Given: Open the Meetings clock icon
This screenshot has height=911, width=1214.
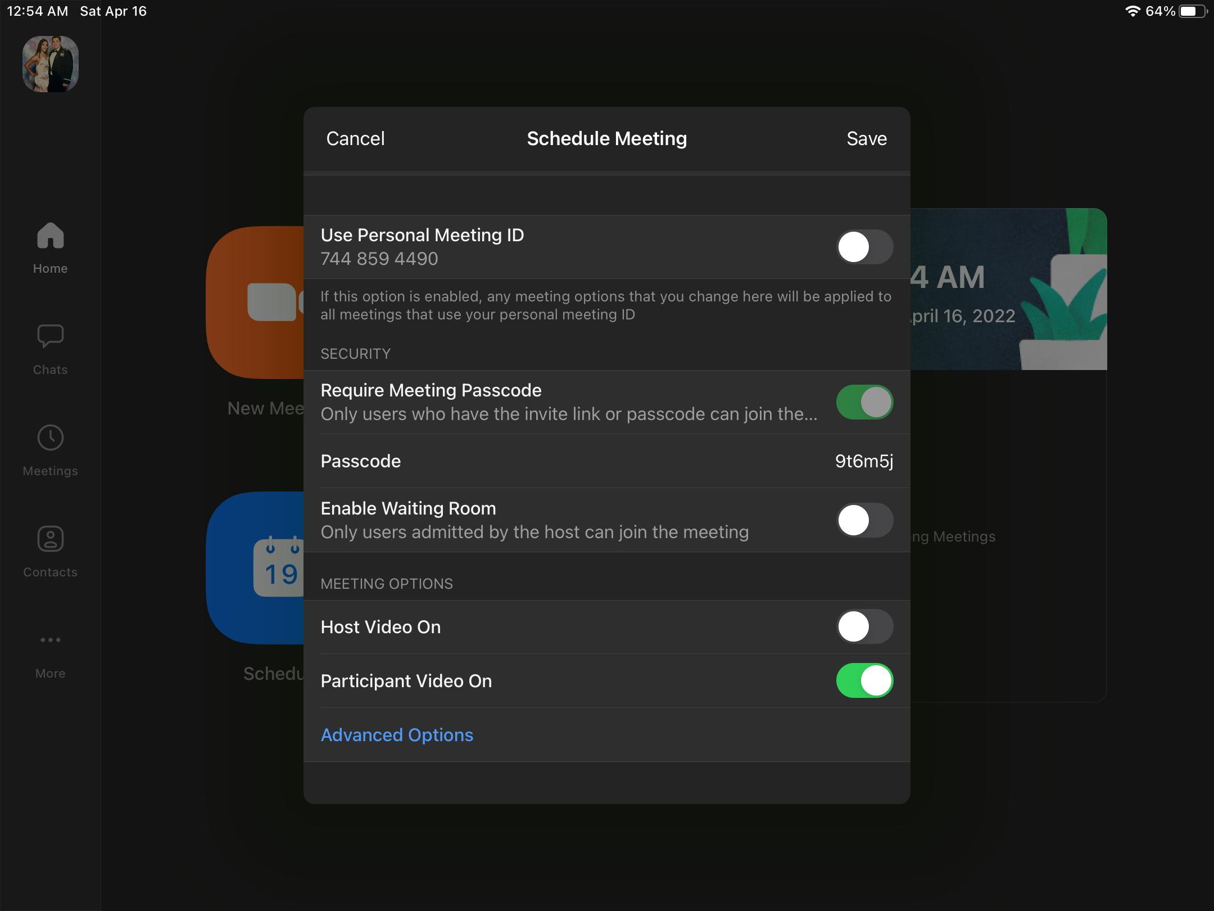Looking at the screenshot, I should point(51,438).
